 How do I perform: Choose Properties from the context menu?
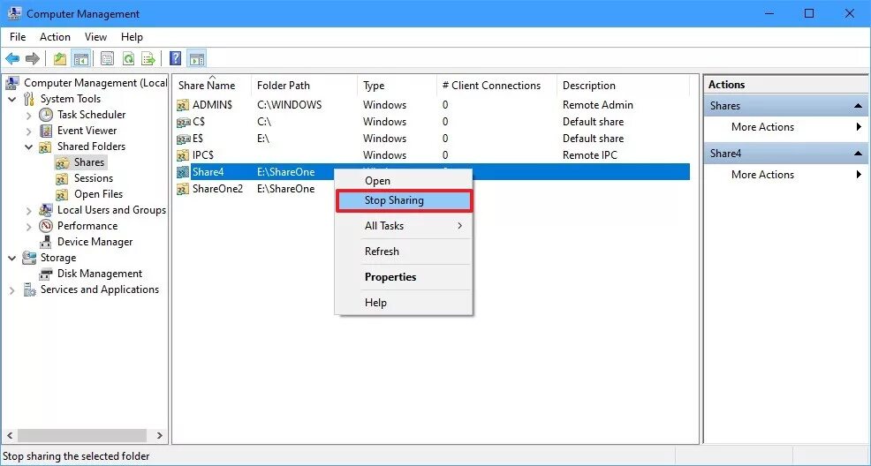(404, 277)
